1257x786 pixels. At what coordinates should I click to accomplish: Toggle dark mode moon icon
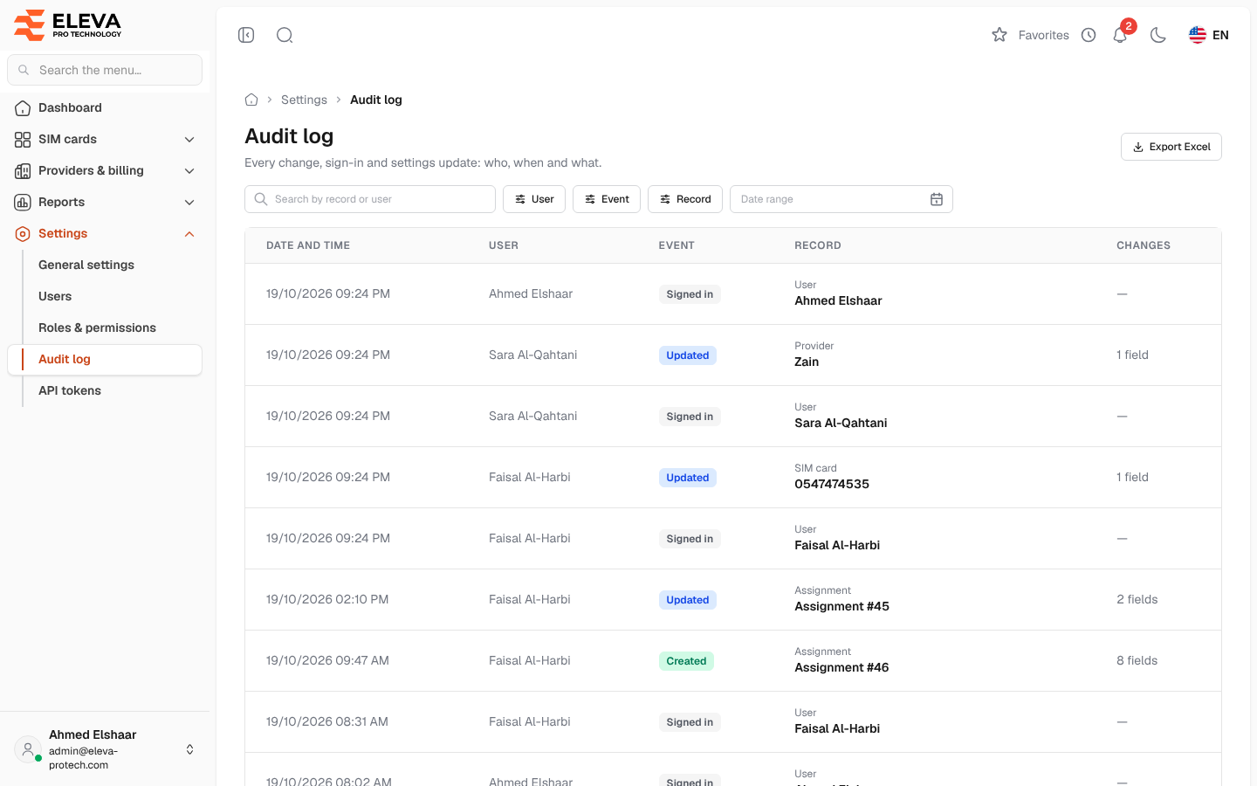coord(1158,35)
